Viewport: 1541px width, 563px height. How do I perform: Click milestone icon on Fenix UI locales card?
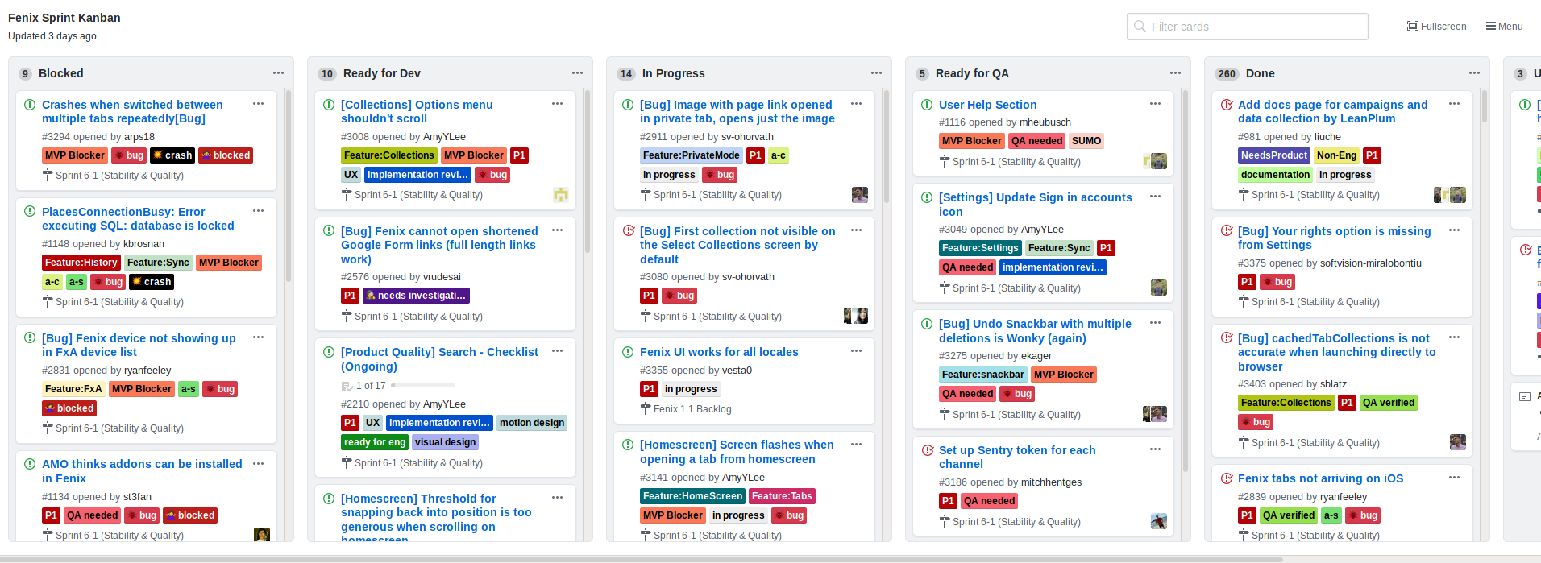[646, 409]
